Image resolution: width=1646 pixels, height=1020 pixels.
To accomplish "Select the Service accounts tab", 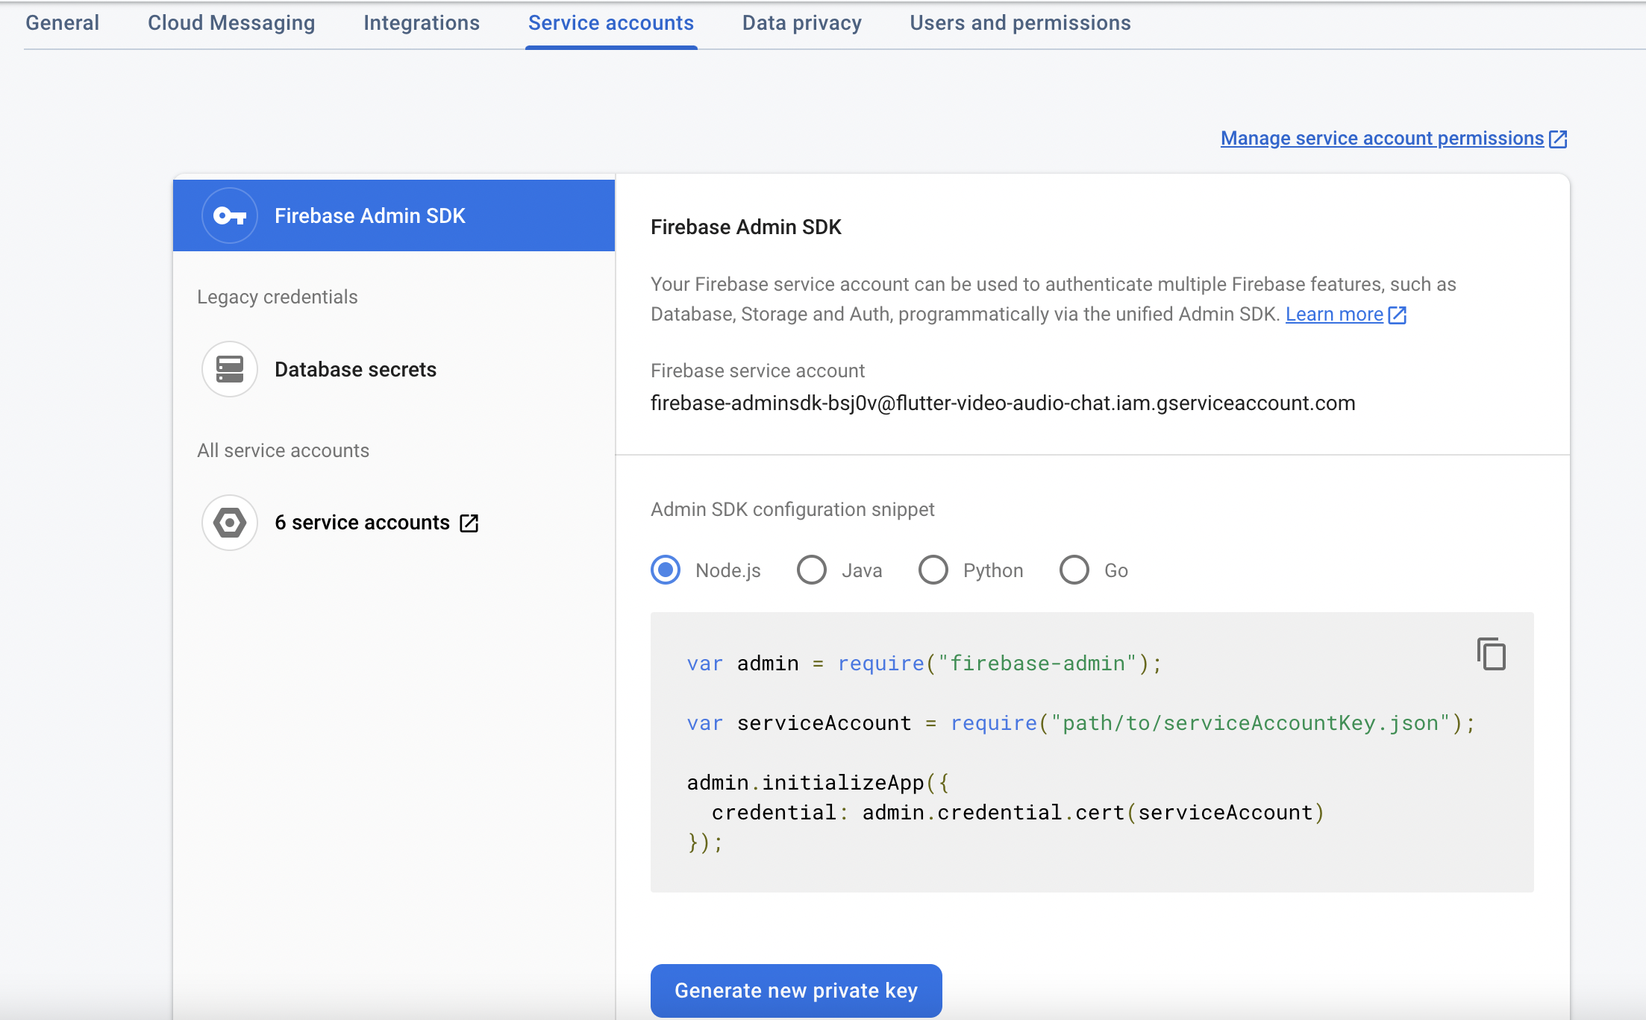I will [611, 23].
